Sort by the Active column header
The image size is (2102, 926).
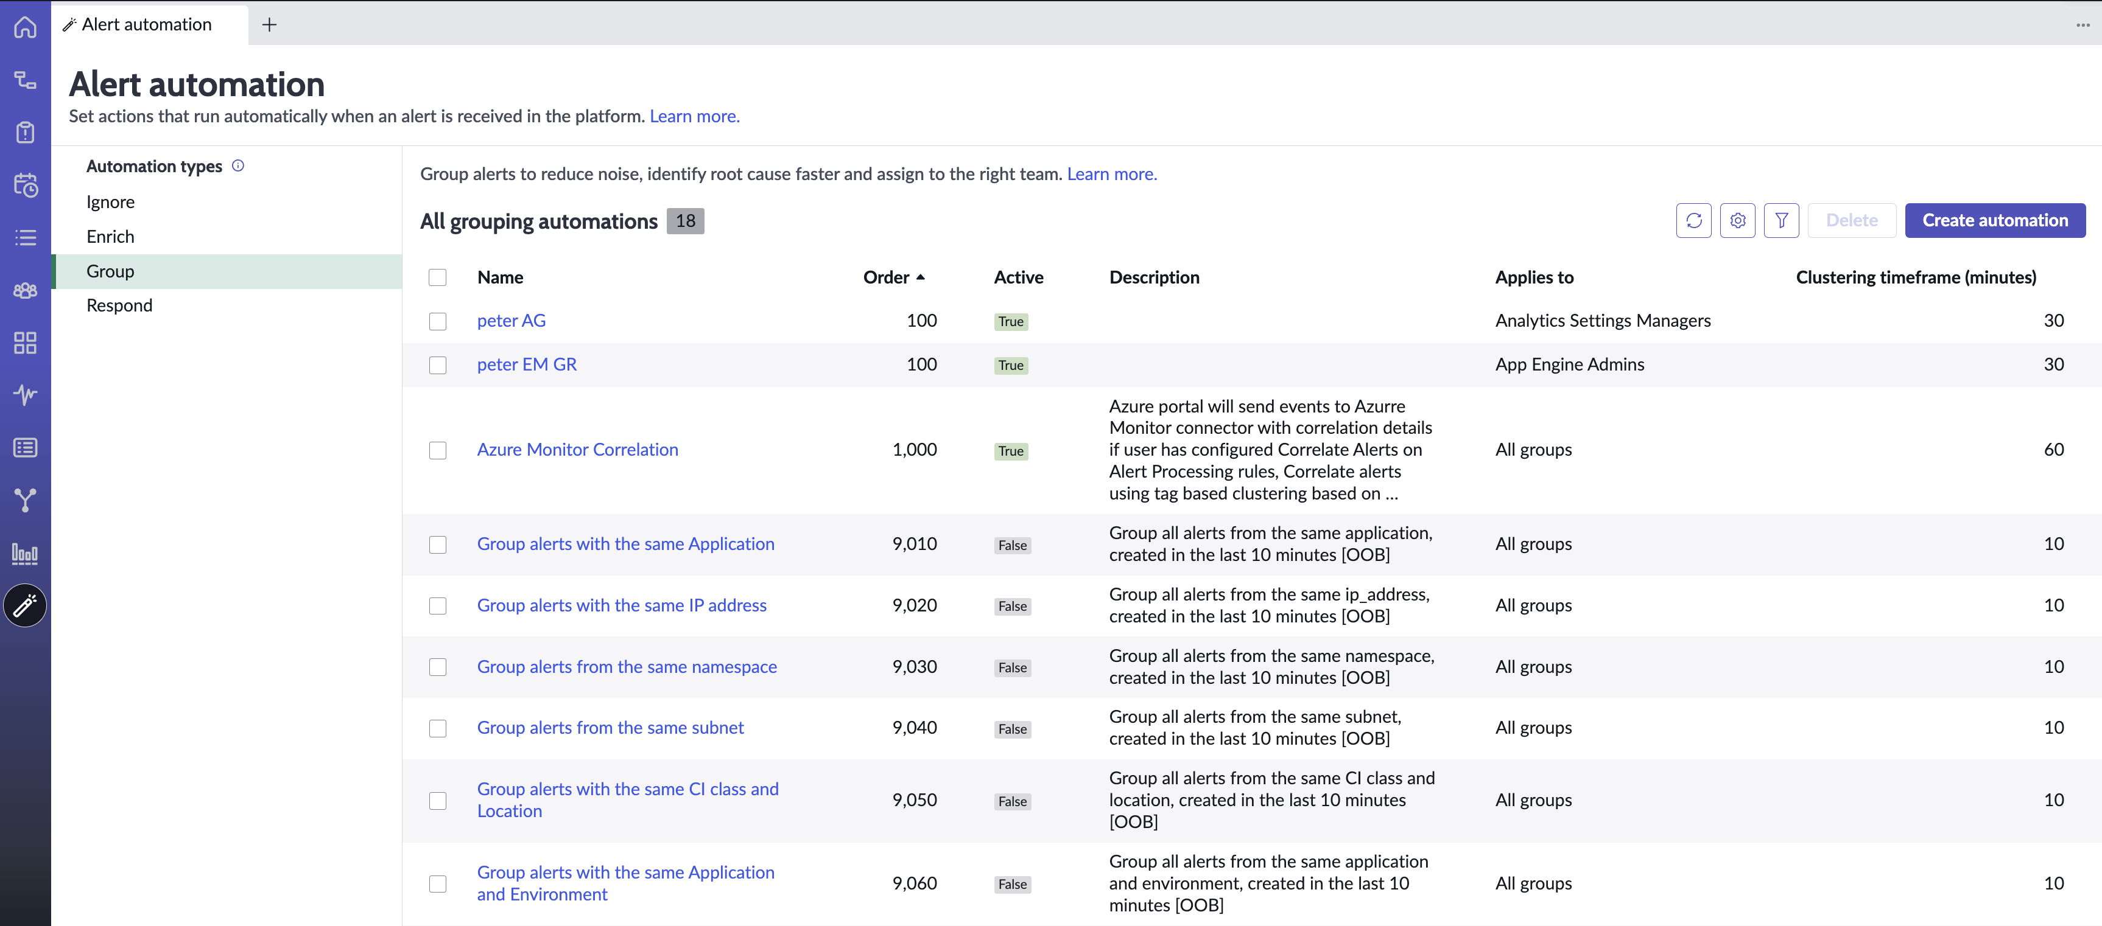click(1018, 278)
